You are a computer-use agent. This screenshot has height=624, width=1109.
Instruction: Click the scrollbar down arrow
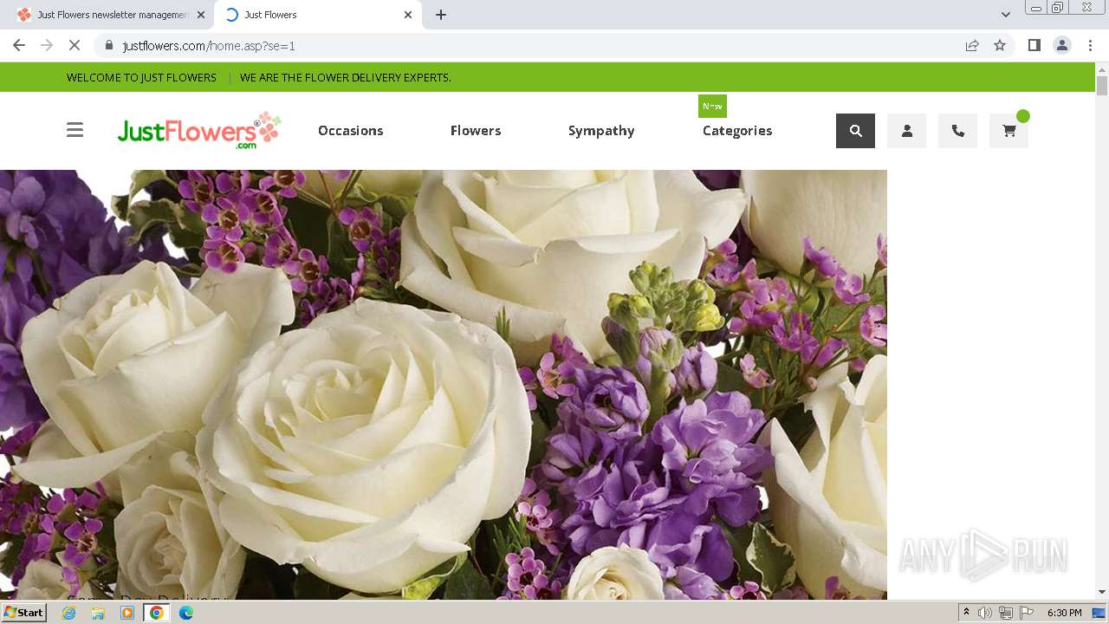pos(1102,592)
